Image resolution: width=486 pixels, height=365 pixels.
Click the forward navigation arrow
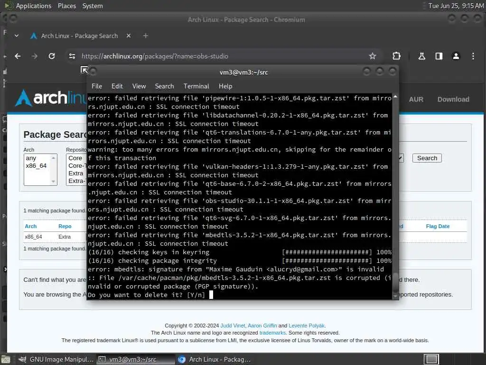tap(35, 56)
